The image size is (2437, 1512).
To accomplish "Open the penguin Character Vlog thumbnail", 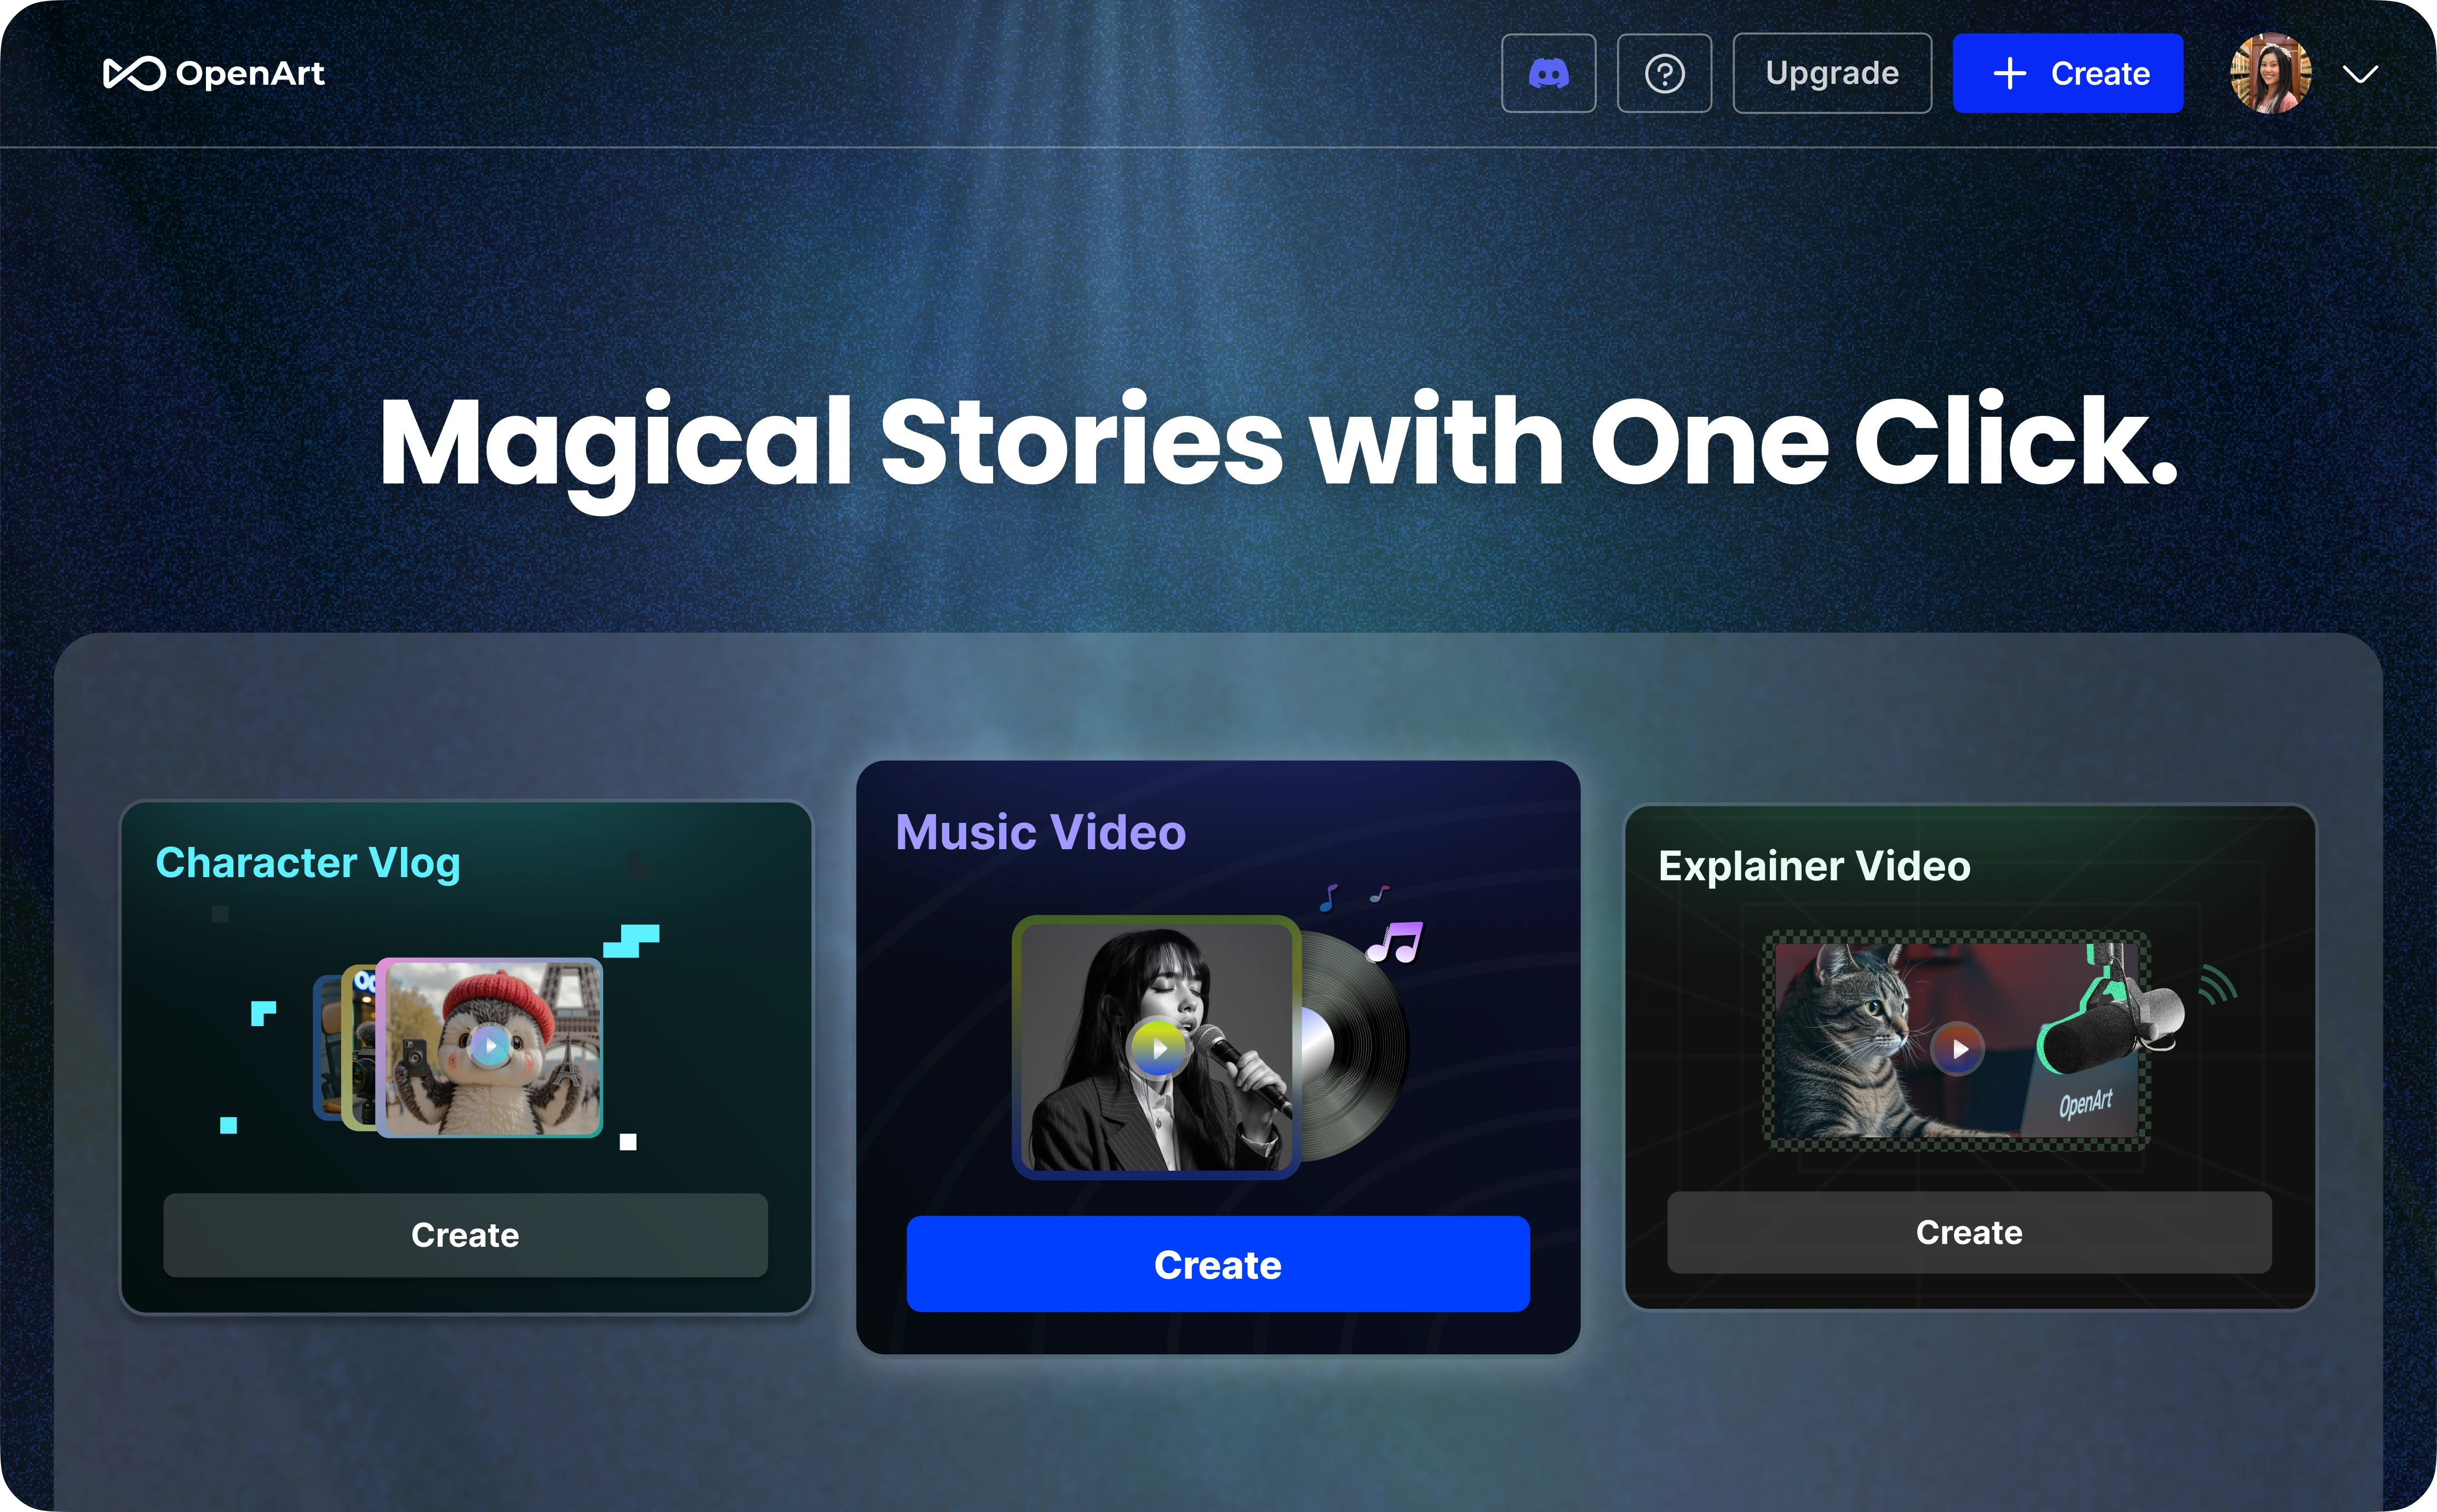I will point(490,1047).
